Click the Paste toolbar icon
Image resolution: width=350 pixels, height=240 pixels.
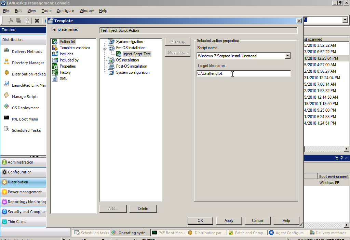[x=26, y=20]
